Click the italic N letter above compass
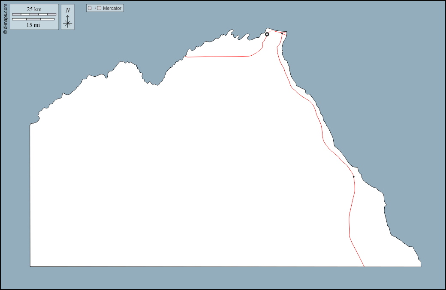Image resolution: width=446 pixels, height=290 pixels. point(68,10)
